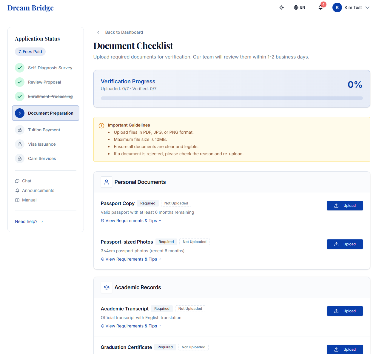Click the Personal Documents person icon
This screenshot has height=354, width=376.
click(107, 182)
